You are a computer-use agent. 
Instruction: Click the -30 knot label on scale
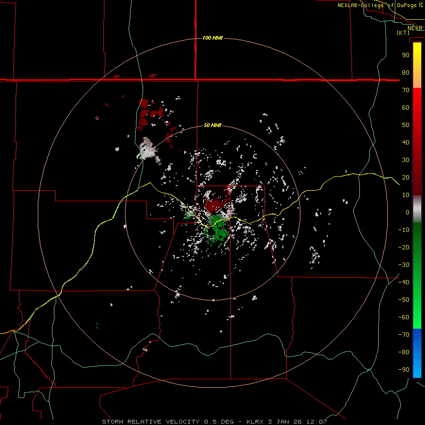click(404, 265)
